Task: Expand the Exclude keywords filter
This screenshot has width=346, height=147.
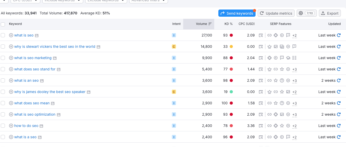Action: point(106,1)
